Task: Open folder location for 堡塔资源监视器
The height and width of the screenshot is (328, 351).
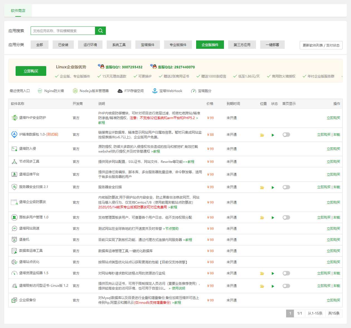Action: (262, 274)
